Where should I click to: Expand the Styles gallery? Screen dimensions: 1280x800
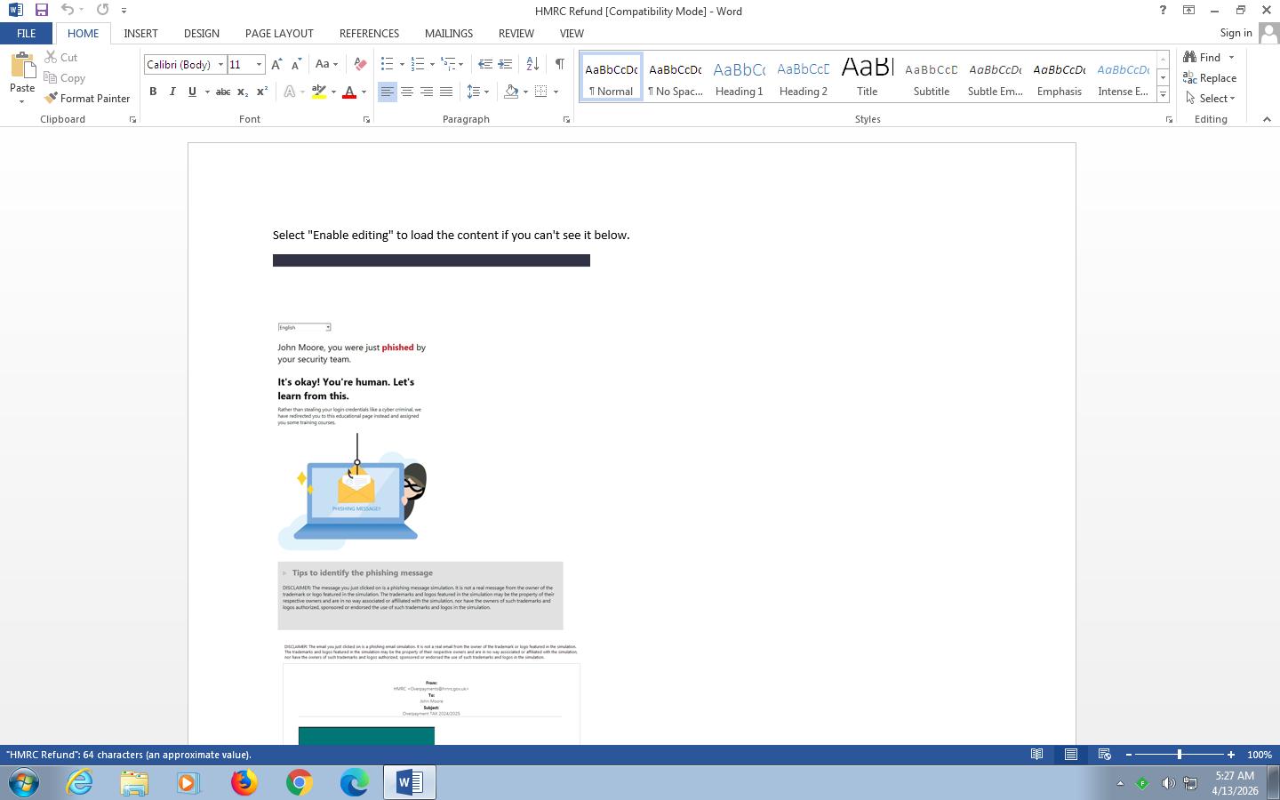click(x=1163, y=94)
